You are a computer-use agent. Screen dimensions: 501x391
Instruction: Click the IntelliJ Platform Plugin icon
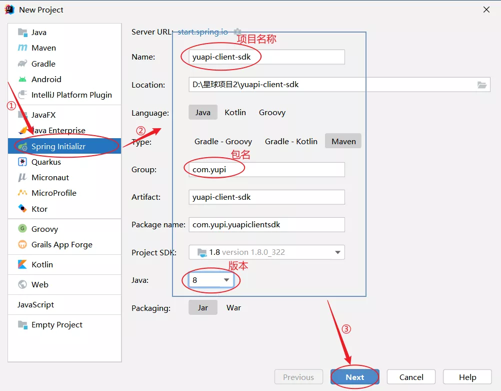[22, 95]
